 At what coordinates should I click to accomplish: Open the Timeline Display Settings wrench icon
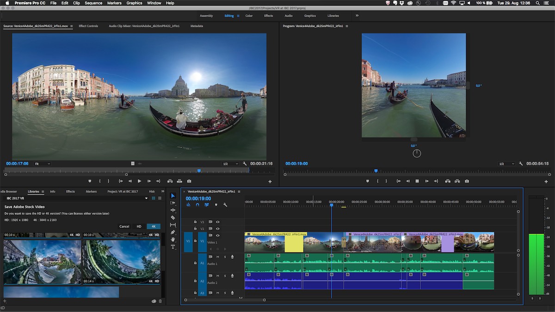tap(225, 205)
